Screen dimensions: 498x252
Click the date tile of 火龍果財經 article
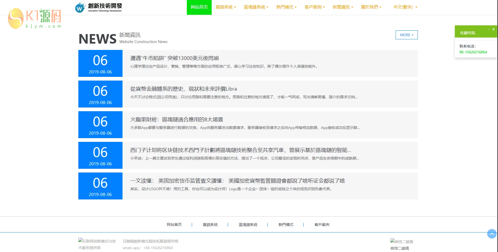coord(100,125)
